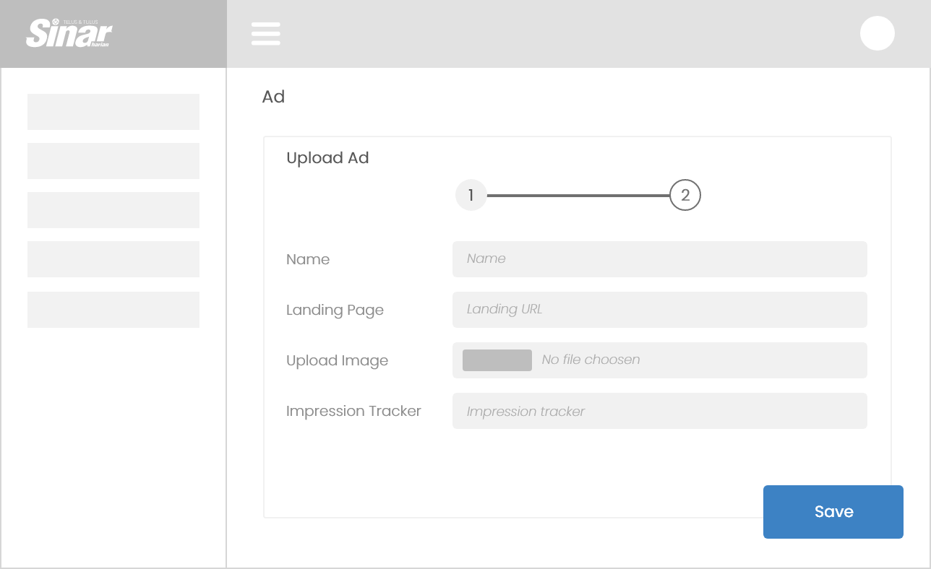Choose the fourth sidebar menu item
The height and width of the screenshot is (569, 931).
113,259
